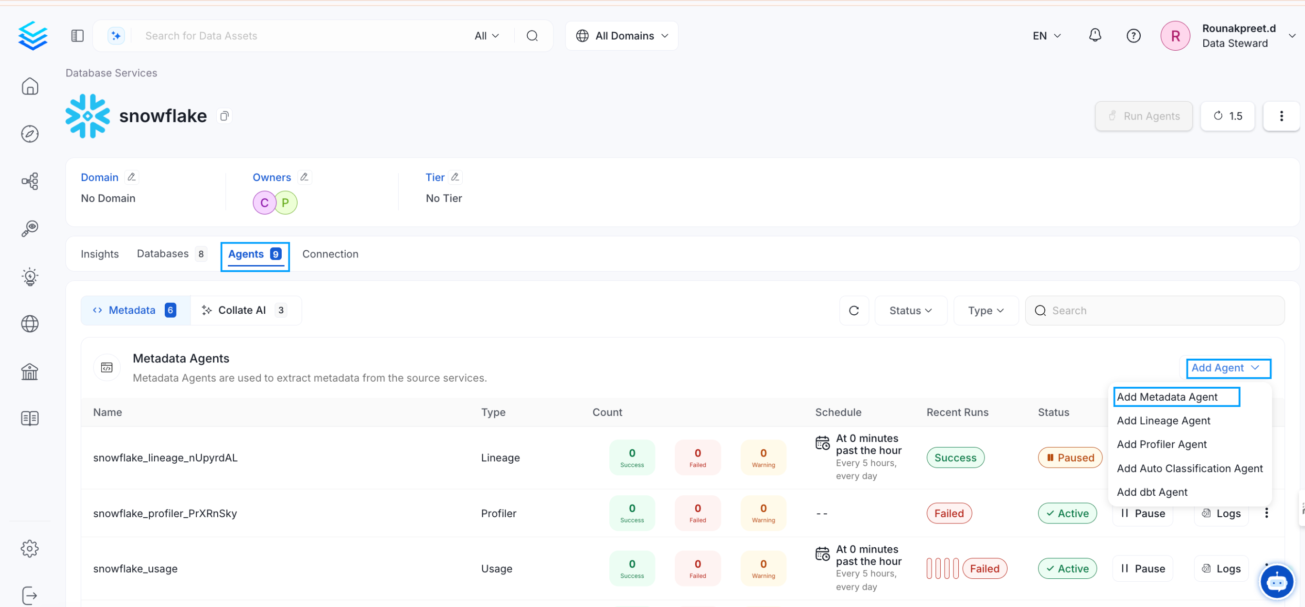This screenshot has height=607, width=1305.
Task: Refresh the agents list
Action: (x=854, y=310)
